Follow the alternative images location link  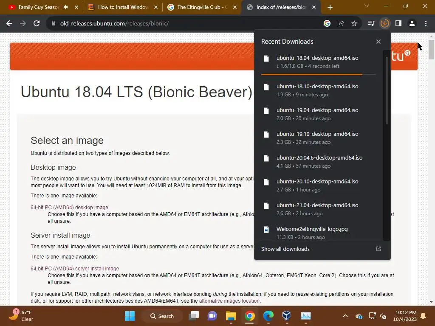229,301
